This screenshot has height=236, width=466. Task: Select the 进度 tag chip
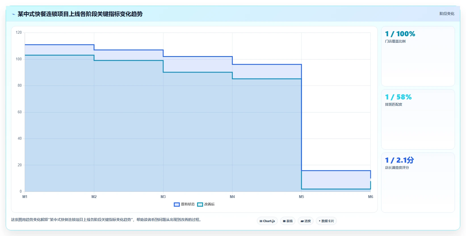click(x=306, y=221)
